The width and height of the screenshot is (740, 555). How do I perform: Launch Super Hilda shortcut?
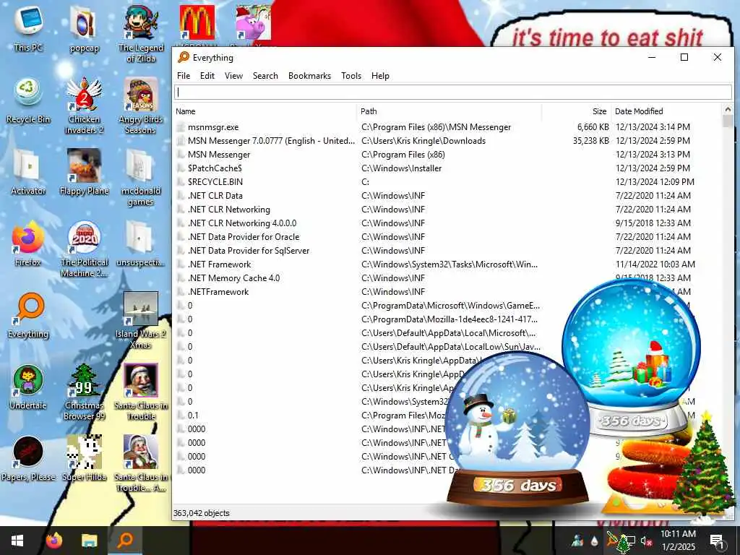(x=84, y=458)
